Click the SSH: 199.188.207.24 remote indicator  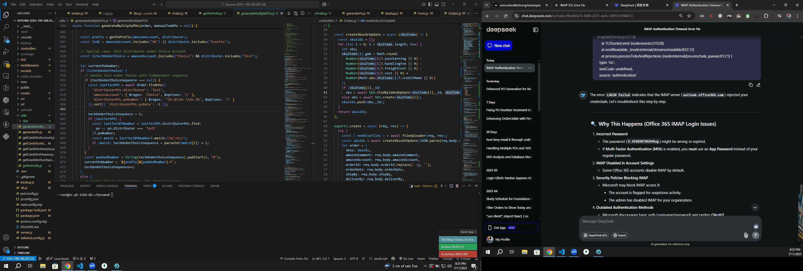pyautogui.click(x=18, y=258)
